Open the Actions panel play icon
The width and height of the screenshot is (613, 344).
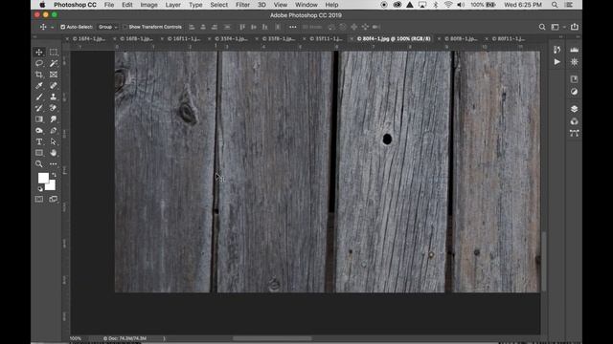[557, 61]
